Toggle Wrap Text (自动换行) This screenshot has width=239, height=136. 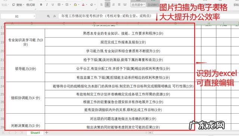pyautogui.click(x=153, y=5)
